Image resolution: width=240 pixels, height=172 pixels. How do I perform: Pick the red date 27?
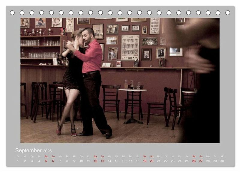pyautogui.click(x=201, y=161)
